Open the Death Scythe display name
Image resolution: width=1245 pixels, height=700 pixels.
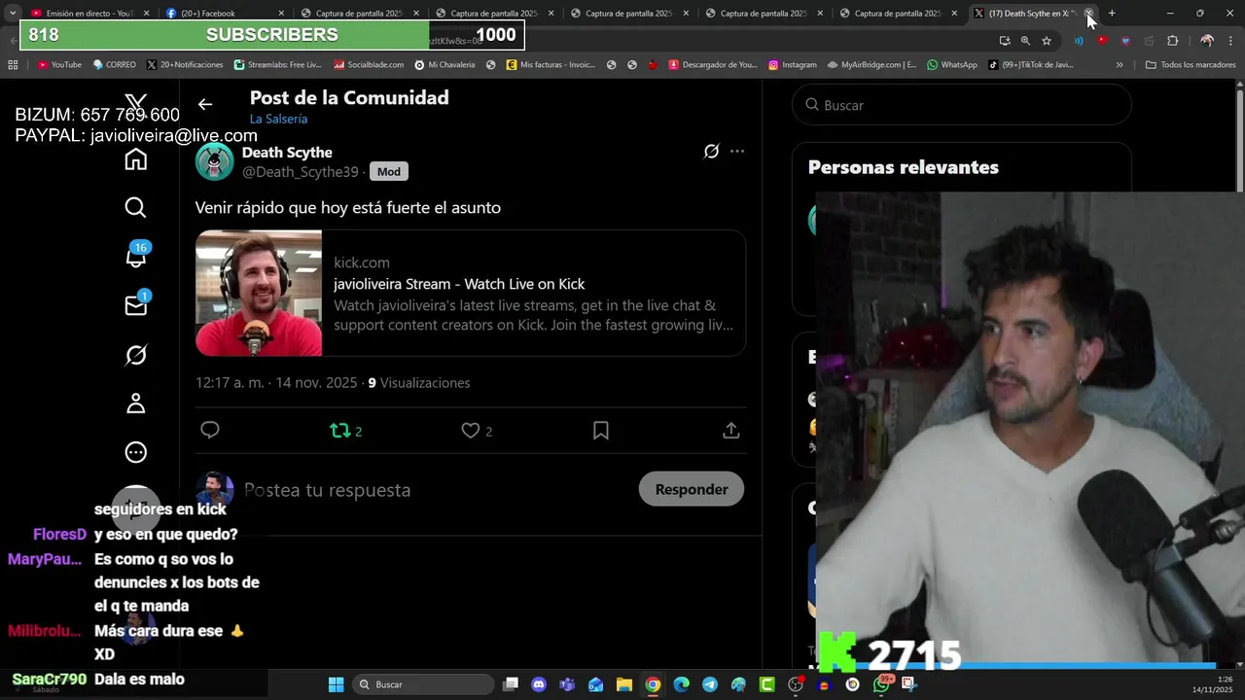(x=287, y=153)
